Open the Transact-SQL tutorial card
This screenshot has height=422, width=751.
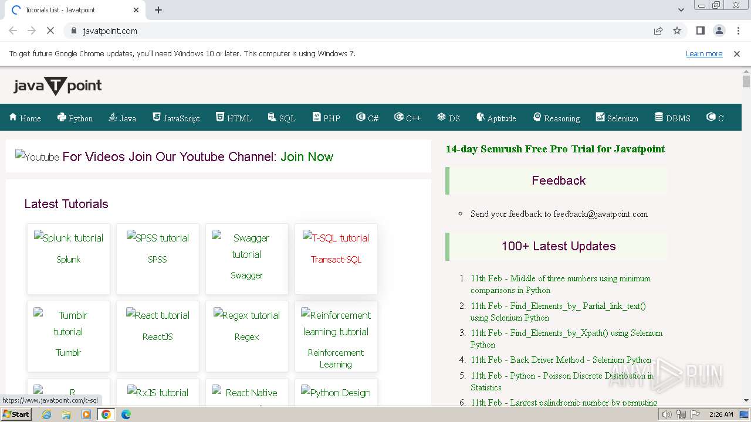click(x=336, y=258)
